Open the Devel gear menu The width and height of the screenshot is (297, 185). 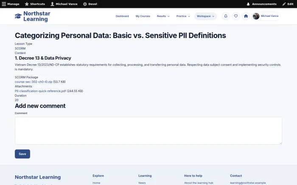pos(90,4)
